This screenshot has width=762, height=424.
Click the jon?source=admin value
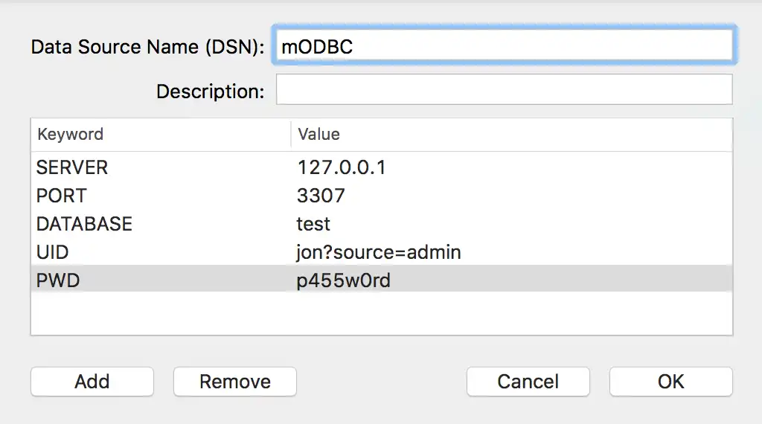379,252
